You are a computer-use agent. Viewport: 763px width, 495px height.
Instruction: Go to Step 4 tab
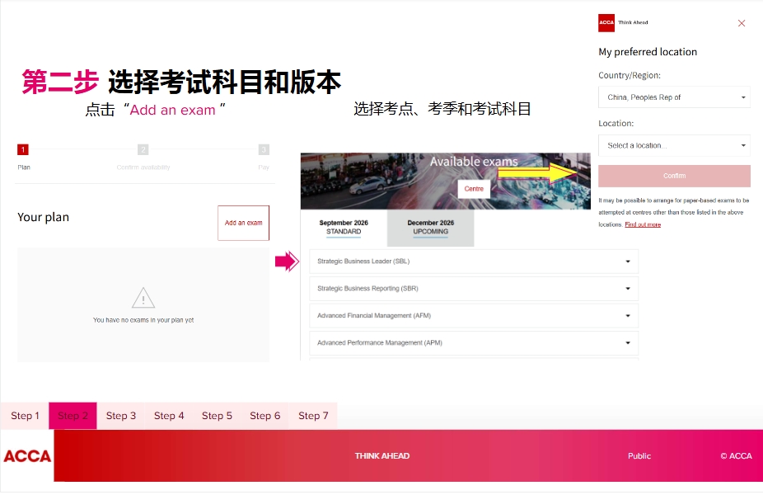click(x=169, y=416)
